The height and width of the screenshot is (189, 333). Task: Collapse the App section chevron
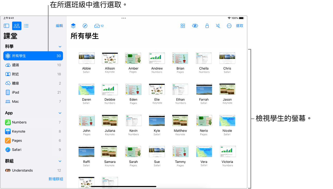click(x=60, y=113)
